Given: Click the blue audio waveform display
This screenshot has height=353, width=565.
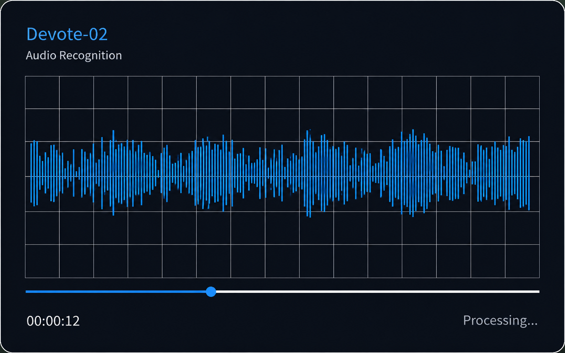Looking at the screenshot, I should coord(280,173).
